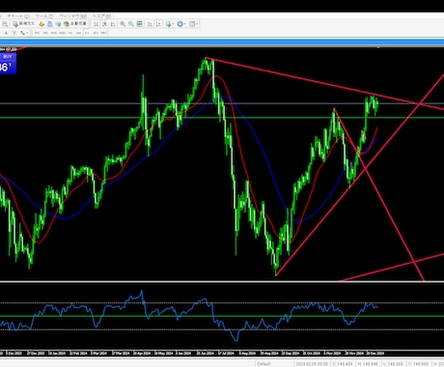This screenshot has width=444, height=367.
Task: Click the magnifier icon at toolbar start
Action: click(5, 24)
